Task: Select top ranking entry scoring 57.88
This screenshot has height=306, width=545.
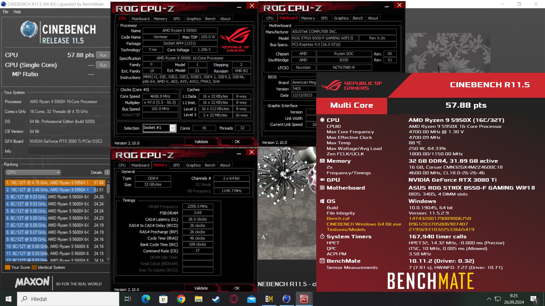Action: click(x=55, y=182)
